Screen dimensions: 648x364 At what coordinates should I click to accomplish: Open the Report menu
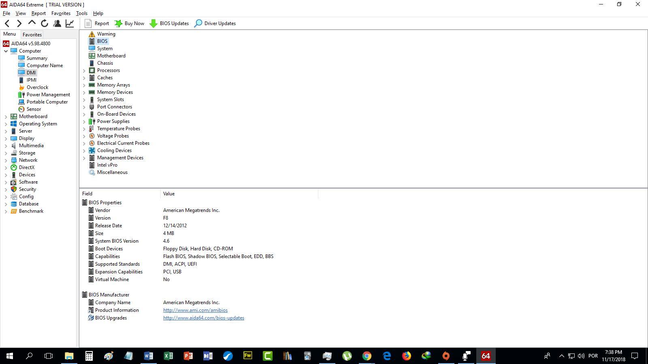pos(38,13)
